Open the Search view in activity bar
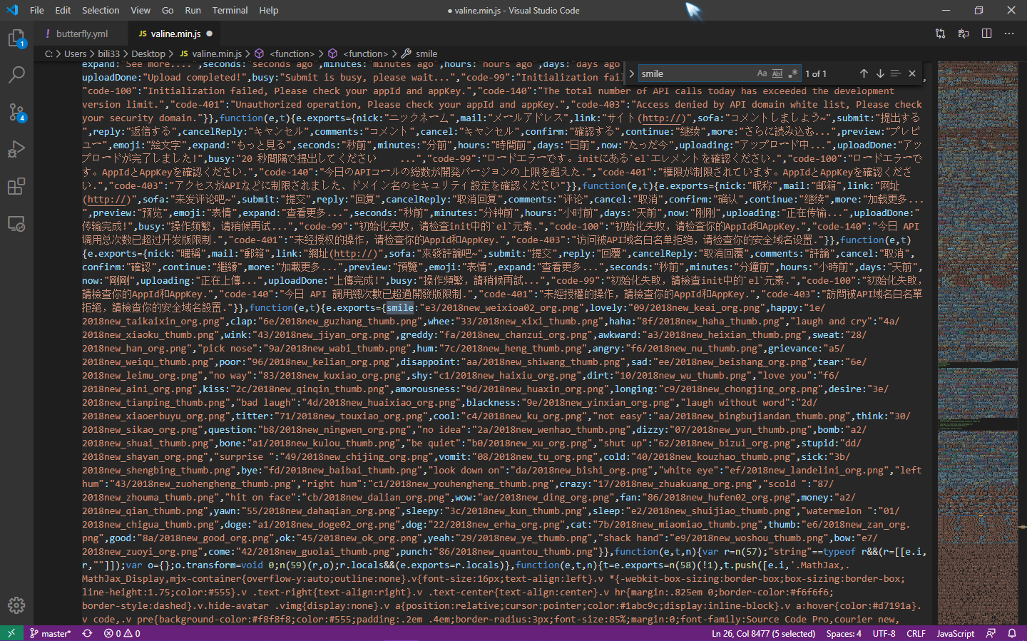The width and height of the screenshot is (1027, 641). [x=16, y=74]
